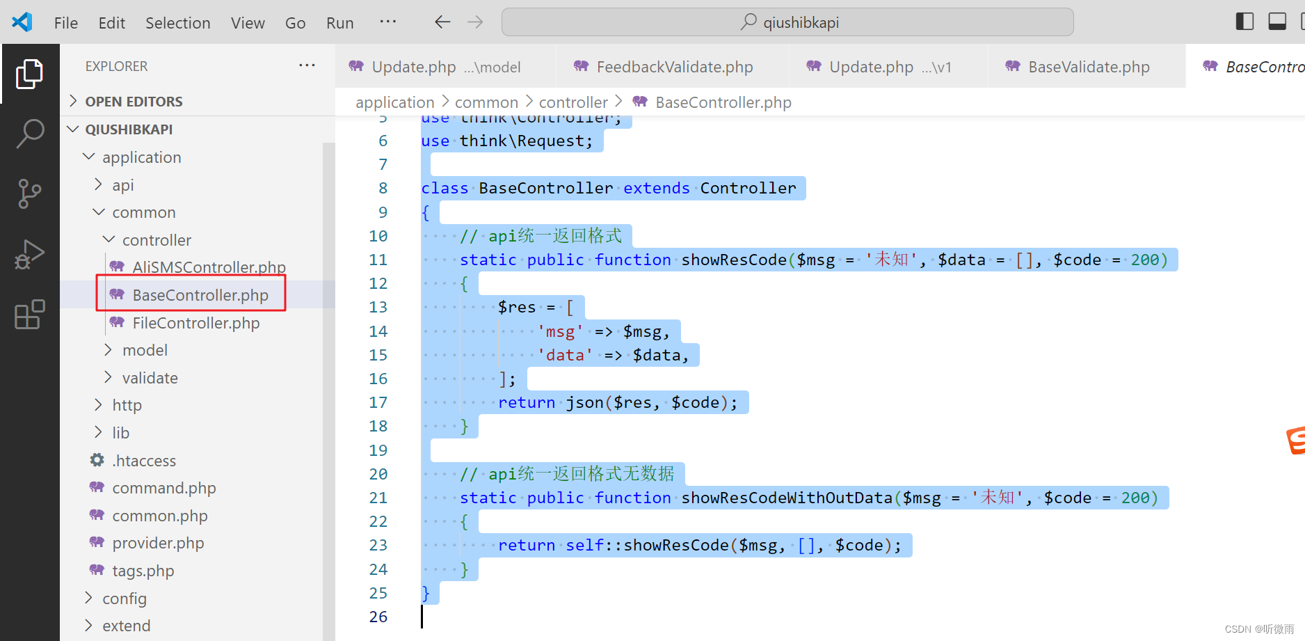This screenshot has width=1305, height=641.
Task: Click the VS Code logo icon
Action: (22, 22)
